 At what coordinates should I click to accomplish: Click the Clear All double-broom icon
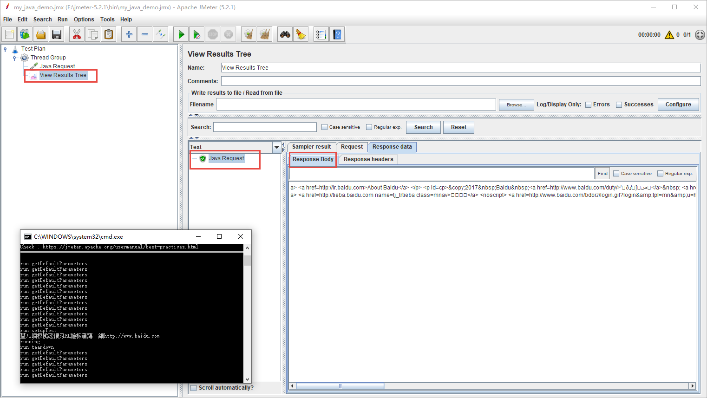[265, 34]
